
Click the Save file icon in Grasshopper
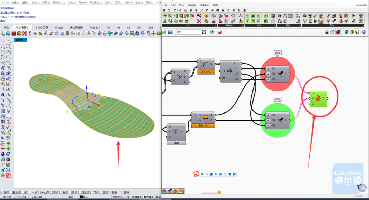[170, 32]
